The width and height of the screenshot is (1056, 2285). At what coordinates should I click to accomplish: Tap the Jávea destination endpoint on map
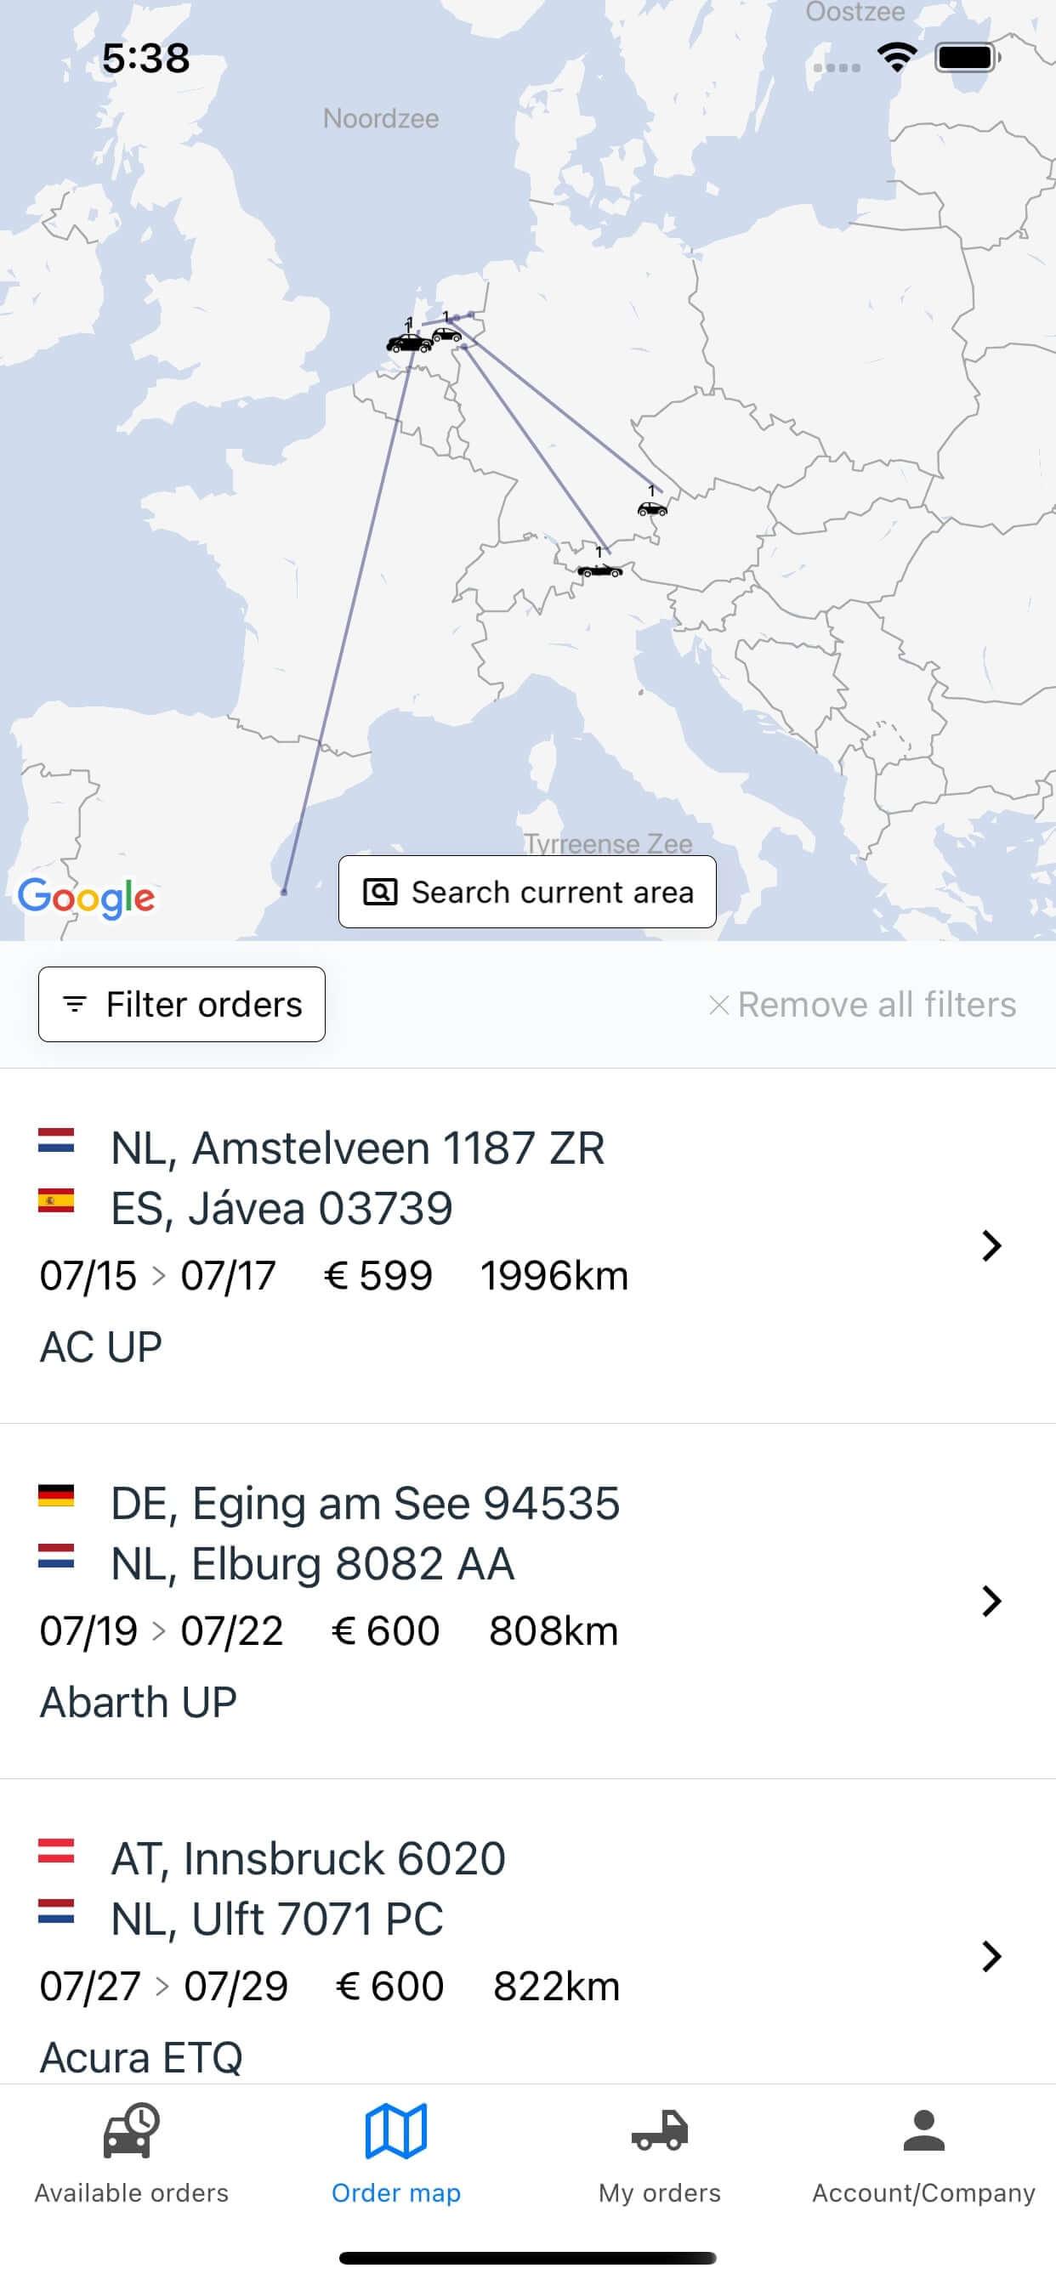click(284, 892)
